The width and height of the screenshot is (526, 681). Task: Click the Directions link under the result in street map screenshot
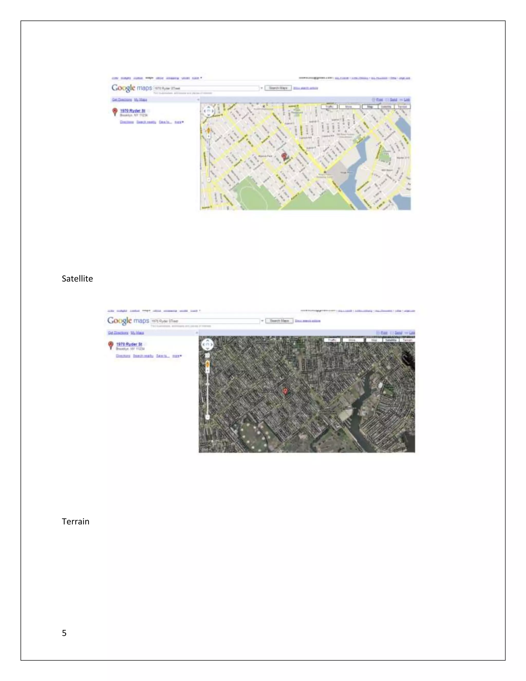pyautogui.click(x=127, y=122)
